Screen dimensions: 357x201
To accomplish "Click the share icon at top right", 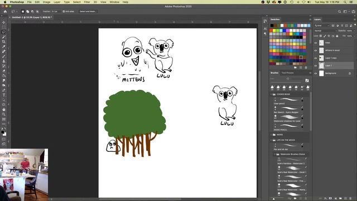I will click(354, 11).
